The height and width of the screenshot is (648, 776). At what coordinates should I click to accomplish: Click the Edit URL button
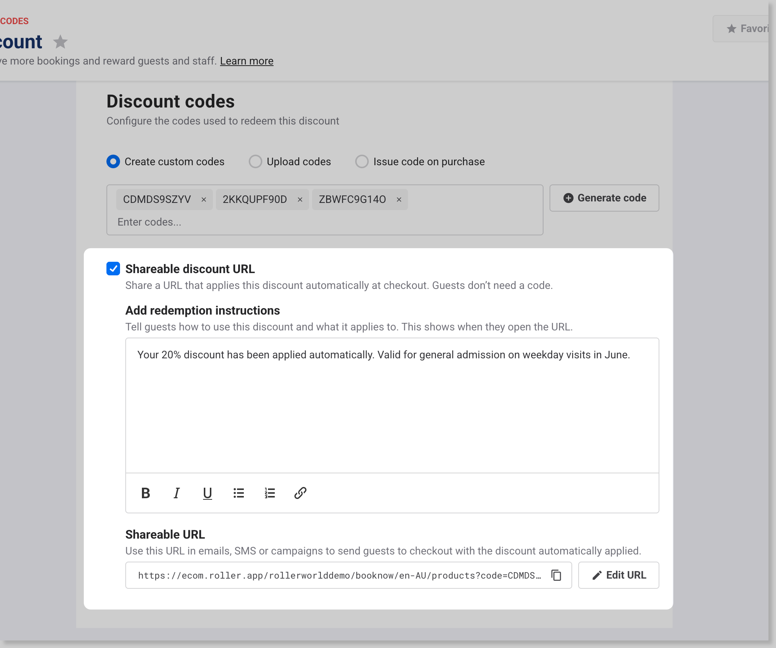(619, 575)
